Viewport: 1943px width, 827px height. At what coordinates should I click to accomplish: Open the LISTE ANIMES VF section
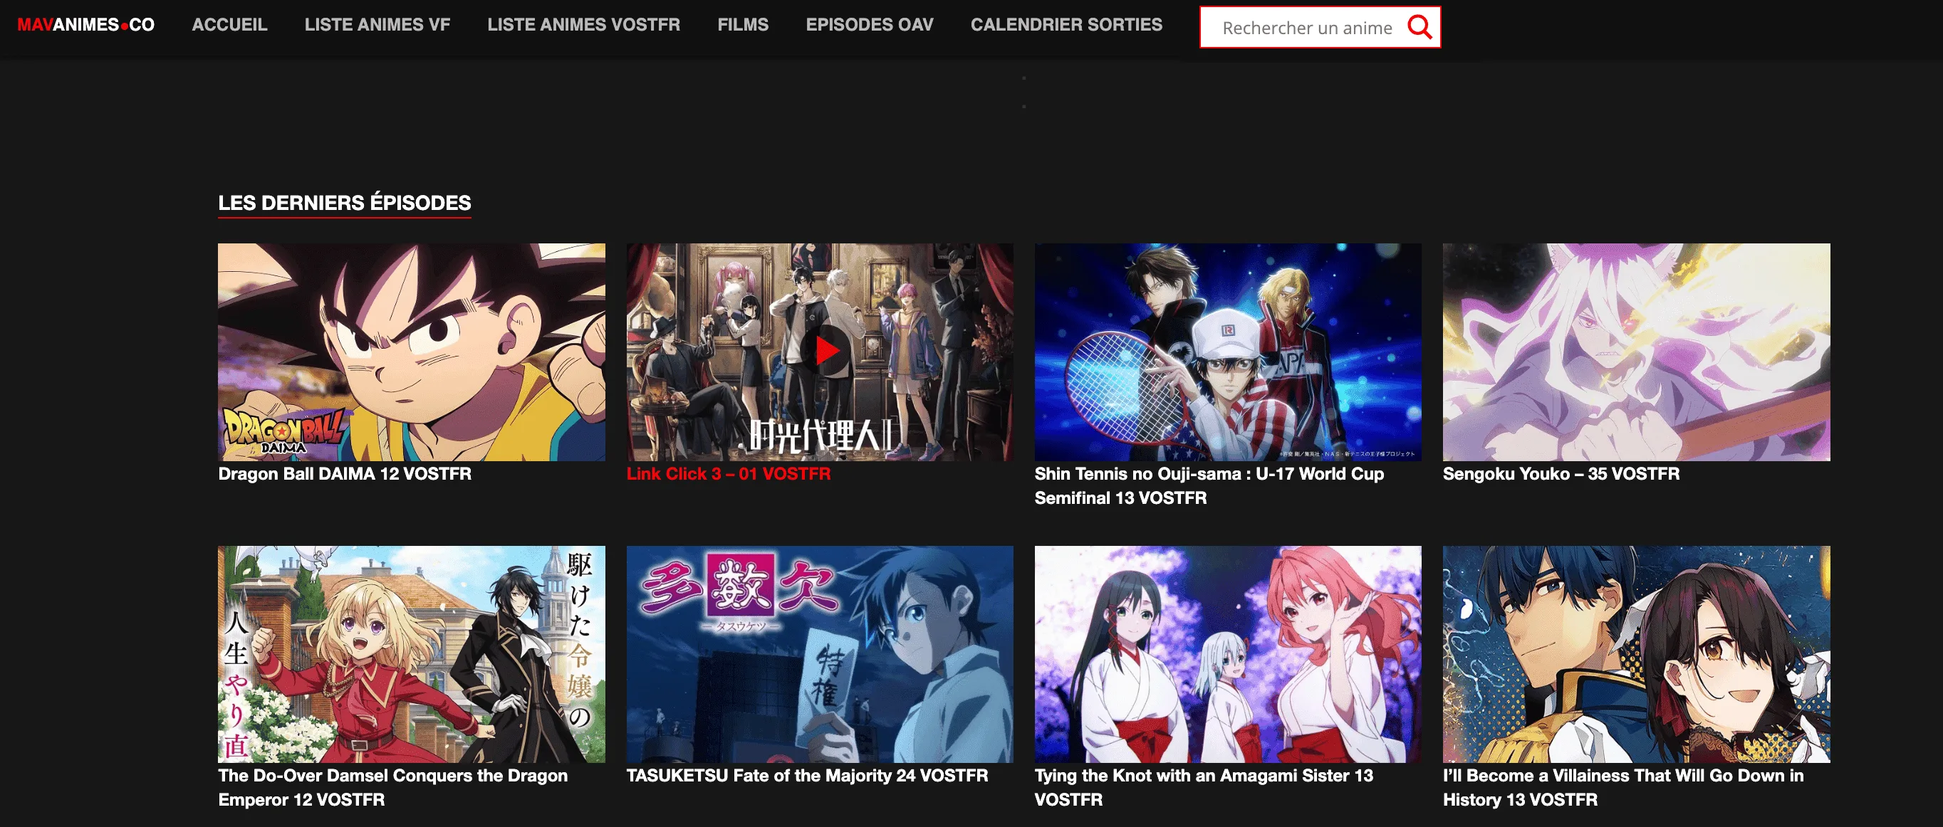[x=377, y=24]
